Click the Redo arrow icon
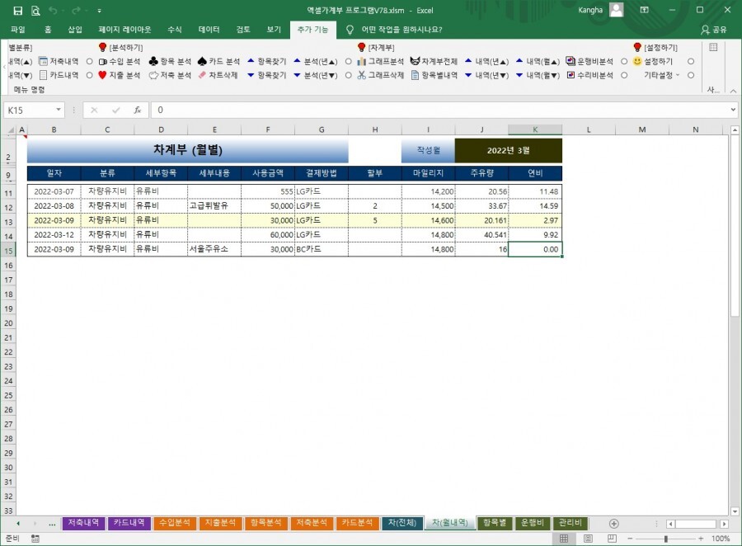This screenshot has height=546, width=742. click(76, 11)
